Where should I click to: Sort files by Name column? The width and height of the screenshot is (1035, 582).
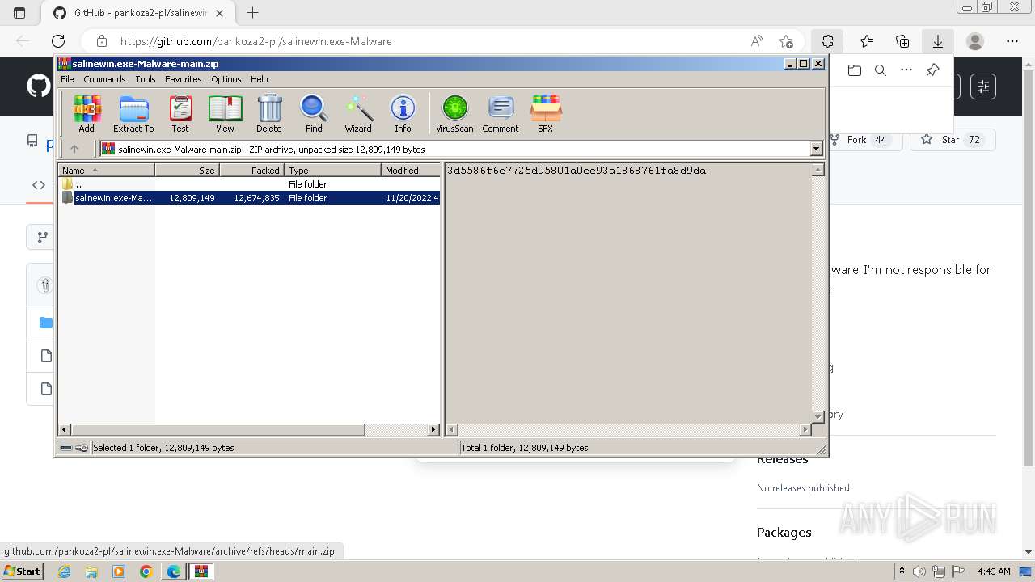[x=107, y=171]
